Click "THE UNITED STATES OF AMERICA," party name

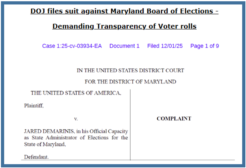(x=76, y=93)
